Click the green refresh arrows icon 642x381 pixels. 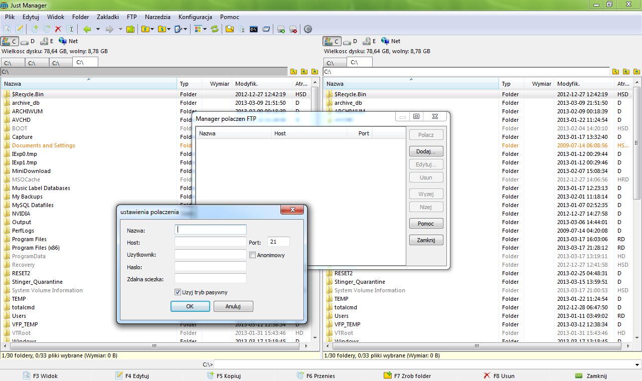point(215,29)
